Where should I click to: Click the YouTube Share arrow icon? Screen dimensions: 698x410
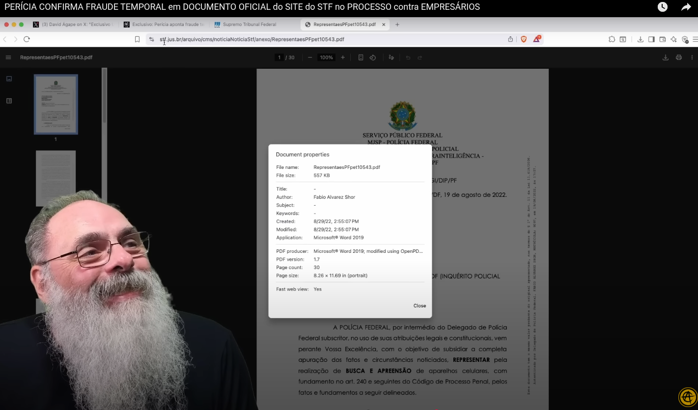coord(686,7)
